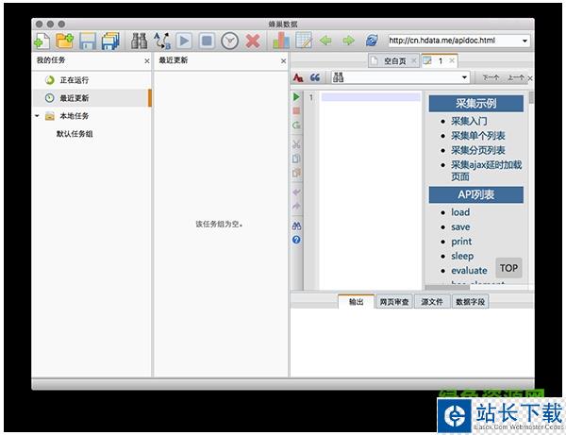The width and height of the screenshot is (566, 435).
Task: Click the red X delete icon
Action: 253,41
